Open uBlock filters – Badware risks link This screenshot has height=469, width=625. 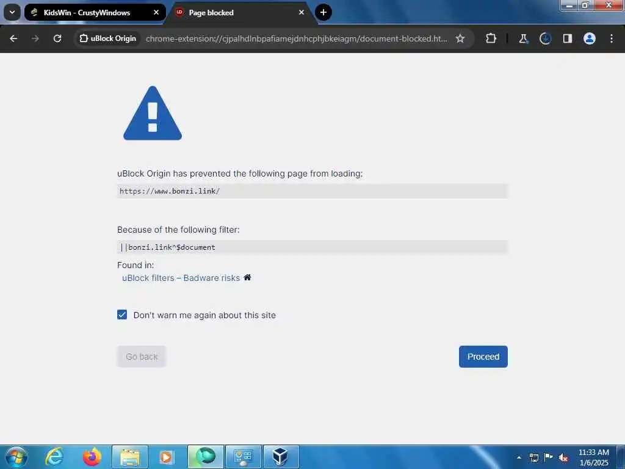[x=181, y=278]
